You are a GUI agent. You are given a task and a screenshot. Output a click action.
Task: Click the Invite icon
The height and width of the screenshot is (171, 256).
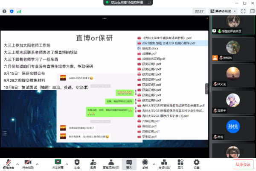click(93, 162)
